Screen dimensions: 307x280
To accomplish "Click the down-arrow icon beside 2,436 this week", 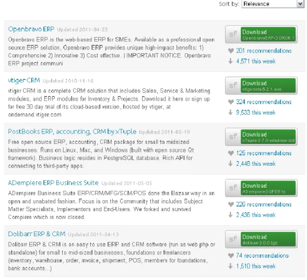I will pyautogui.click(x=231, y=215).
